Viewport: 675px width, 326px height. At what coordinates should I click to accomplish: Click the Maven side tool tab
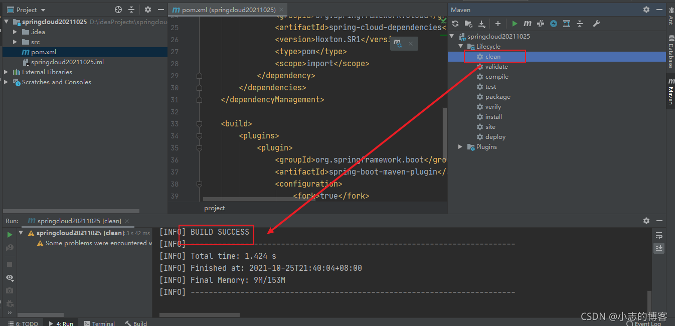point(670,91)
